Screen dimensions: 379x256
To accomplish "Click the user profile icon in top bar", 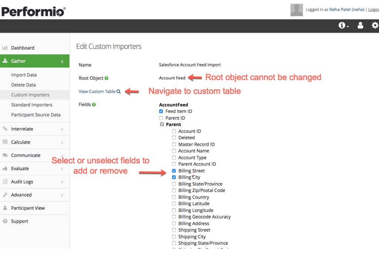I will click(360, 25).
